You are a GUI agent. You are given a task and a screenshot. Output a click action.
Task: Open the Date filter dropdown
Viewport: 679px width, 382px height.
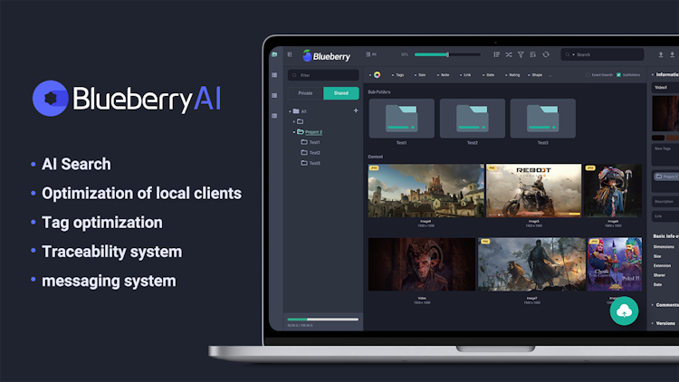(489, 75)
